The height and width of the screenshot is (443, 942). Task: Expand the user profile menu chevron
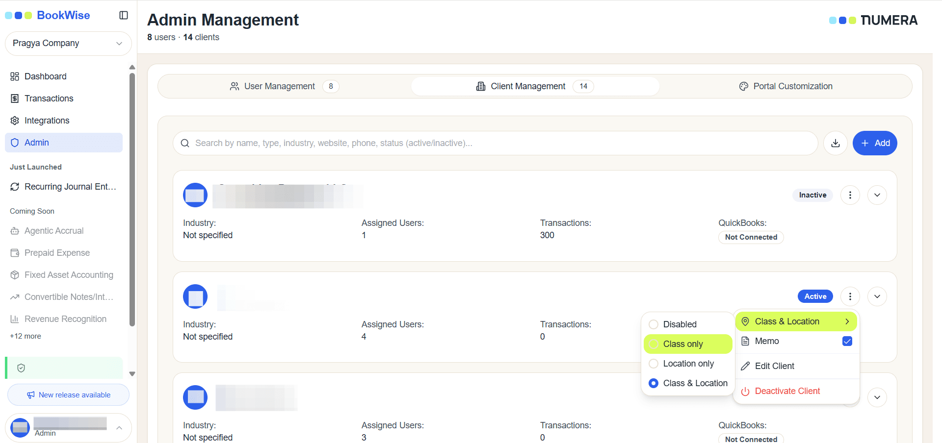(x=119, y=428)
